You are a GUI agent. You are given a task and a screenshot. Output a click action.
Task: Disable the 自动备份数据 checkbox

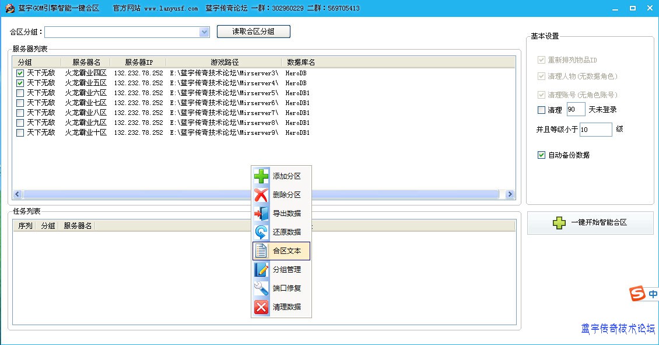(541, 155)
